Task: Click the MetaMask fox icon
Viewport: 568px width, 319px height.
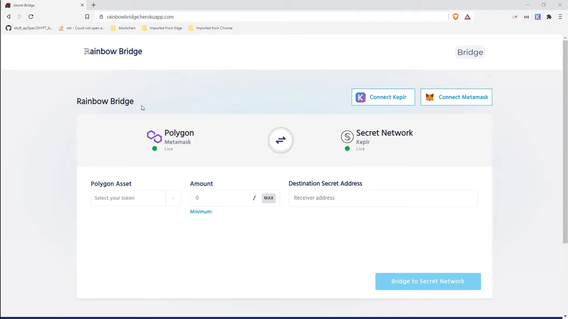Action: click(x=430, y=97)
